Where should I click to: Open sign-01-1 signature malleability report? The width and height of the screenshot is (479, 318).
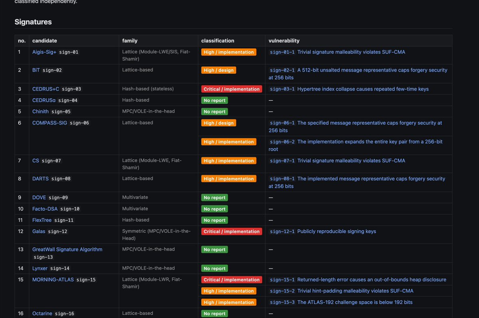[x=337, y=52]
